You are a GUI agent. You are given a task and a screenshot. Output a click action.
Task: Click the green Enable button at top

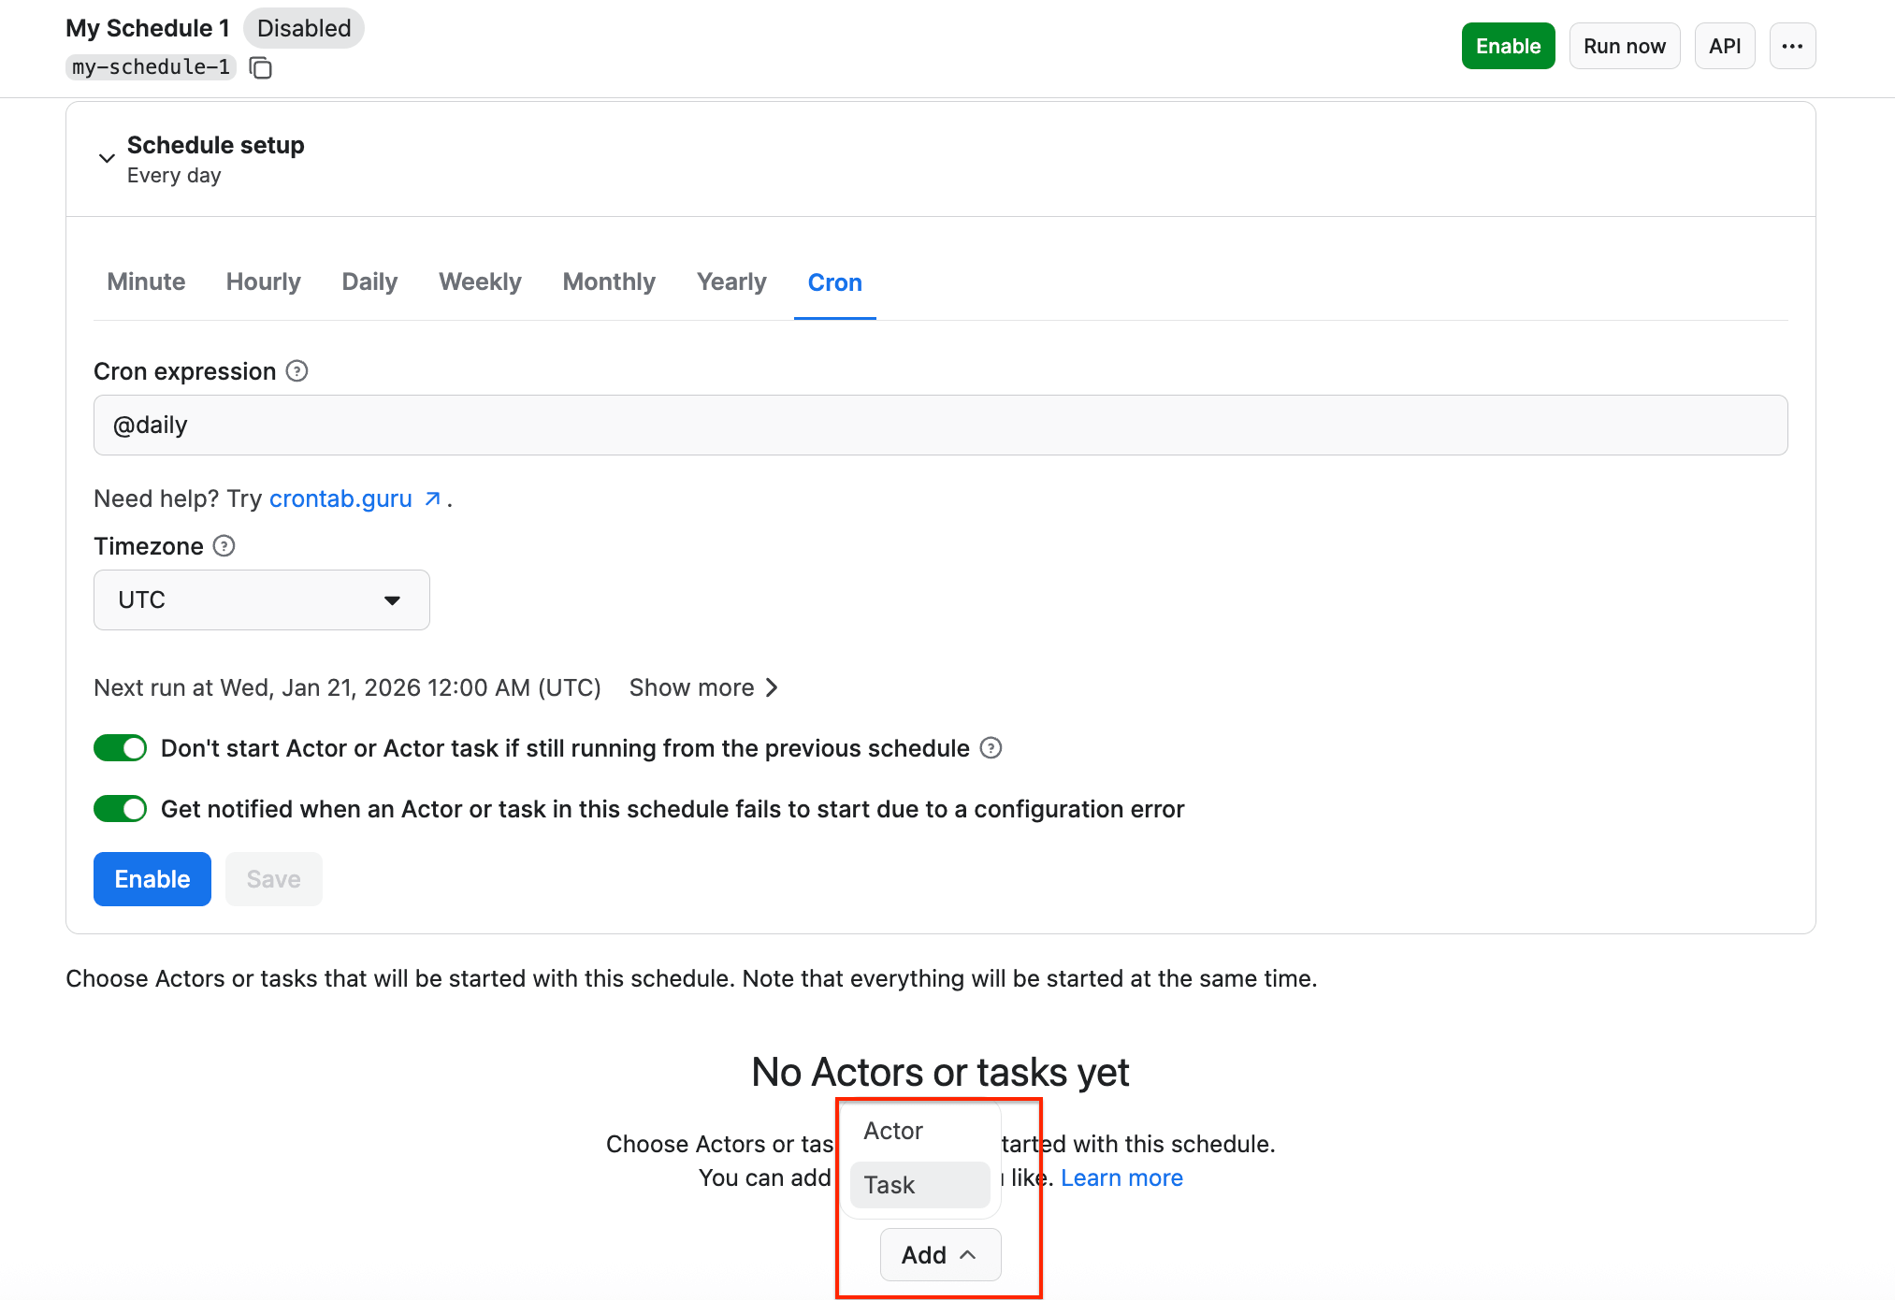[x=1507, y=47]
